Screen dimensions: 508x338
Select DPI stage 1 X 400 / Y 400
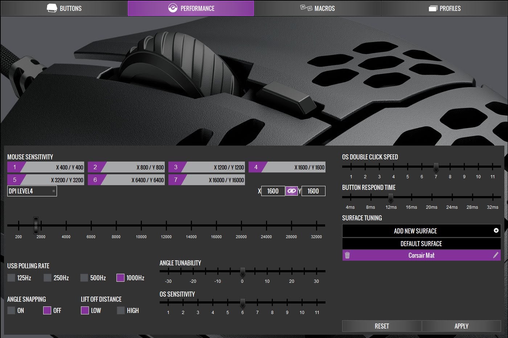point(46,167)
